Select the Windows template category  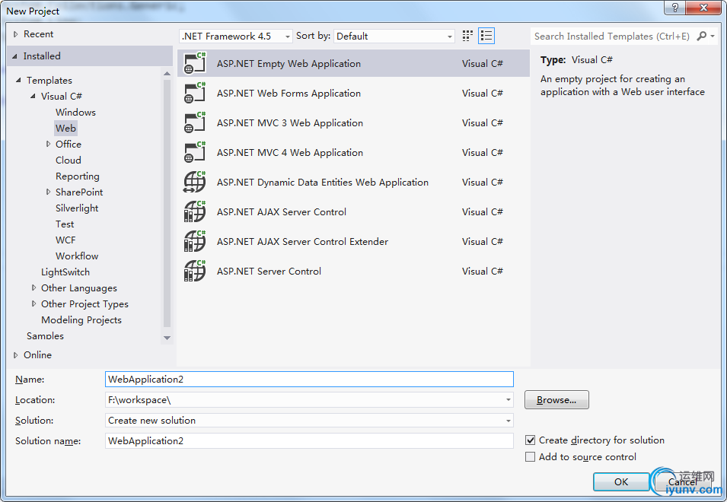pyautogui.click(x=75, y=112)
